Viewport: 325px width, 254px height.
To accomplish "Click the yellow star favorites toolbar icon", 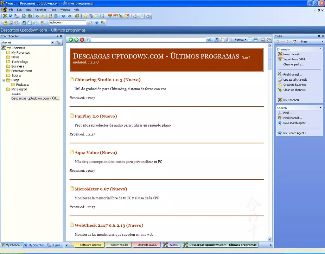I will click(x=86, y=16).
